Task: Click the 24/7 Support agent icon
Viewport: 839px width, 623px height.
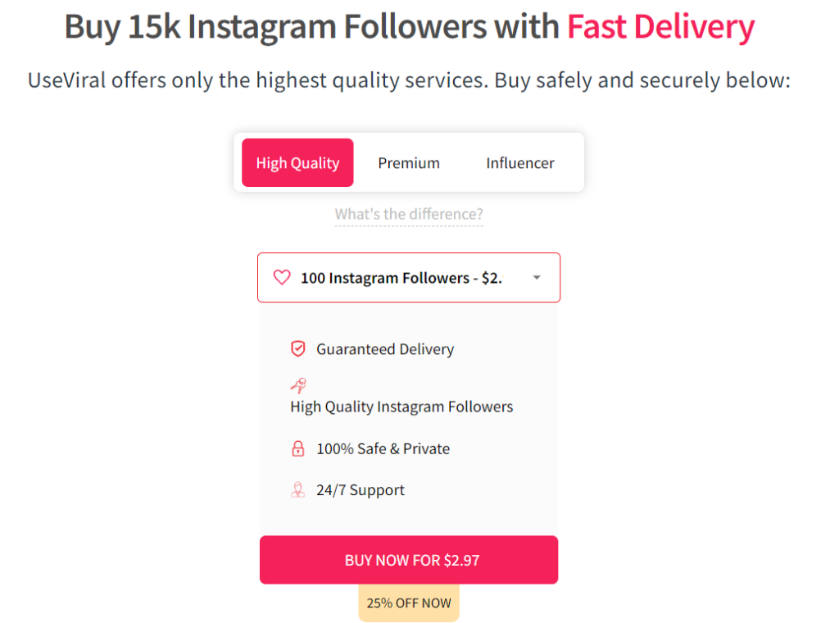Action: click(x=298, y=490)
